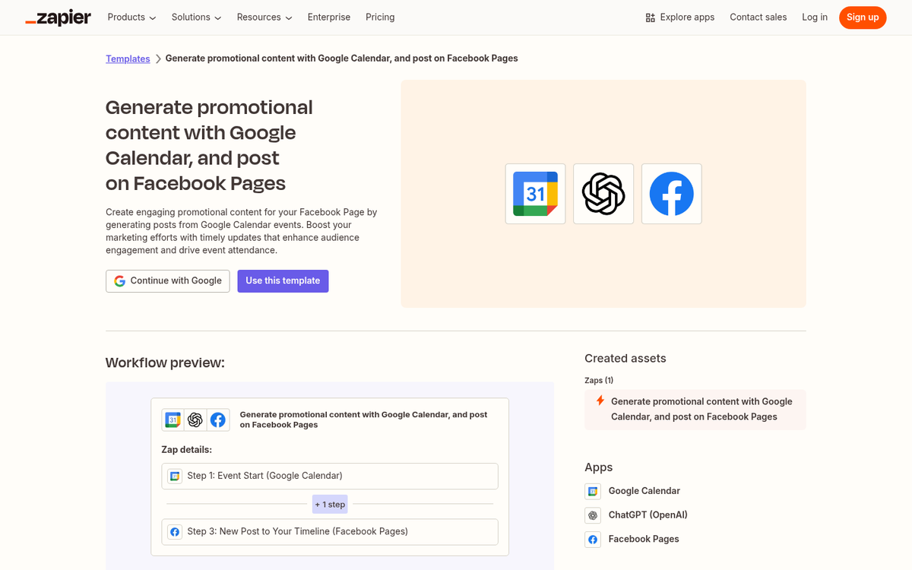Click the Facebook Pages icon beside Step 3
The image size is (912, 570).
tap(175, 531)
